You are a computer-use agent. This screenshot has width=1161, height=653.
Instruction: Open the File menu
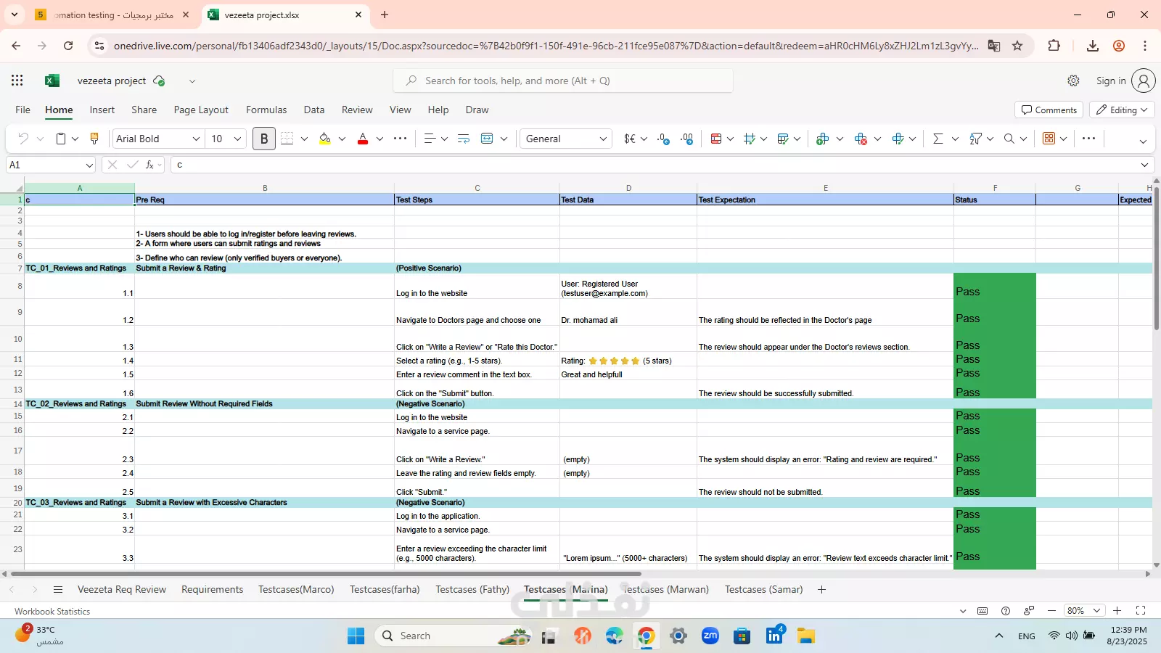[22, 110]
